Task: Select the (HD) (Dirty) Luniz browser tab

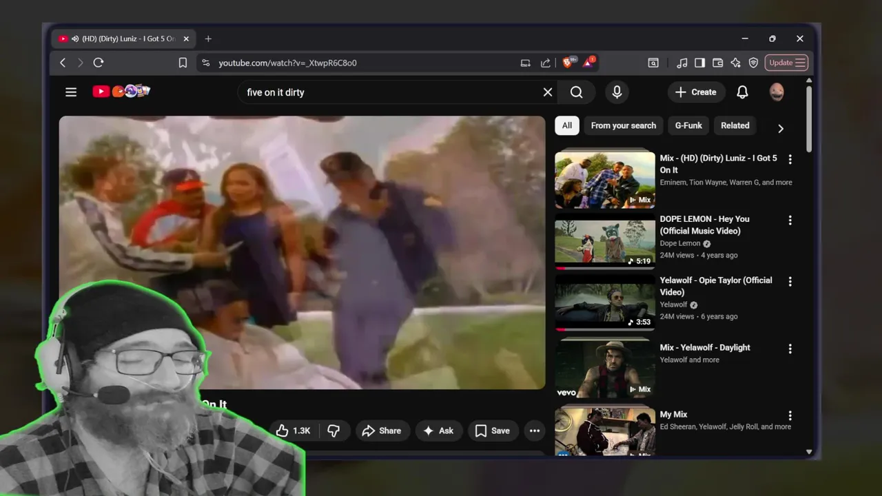Action: click(x=124, y=39)
